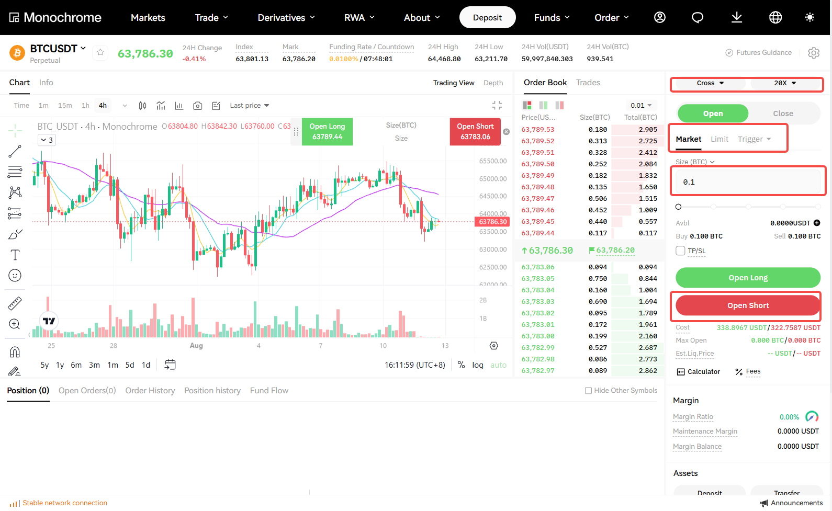The width and height of the screenshot is (832, 511).
Task: Open the user account profile icon
Action: (x=660, y=17)
